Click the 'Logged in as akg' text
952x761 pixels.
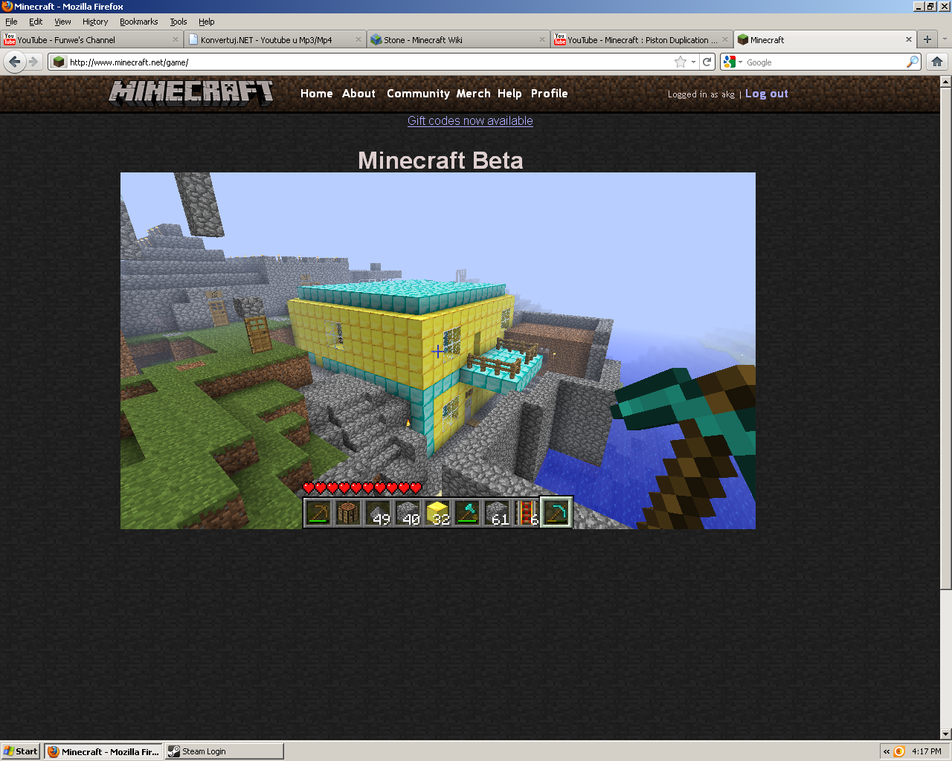(701, 94)
